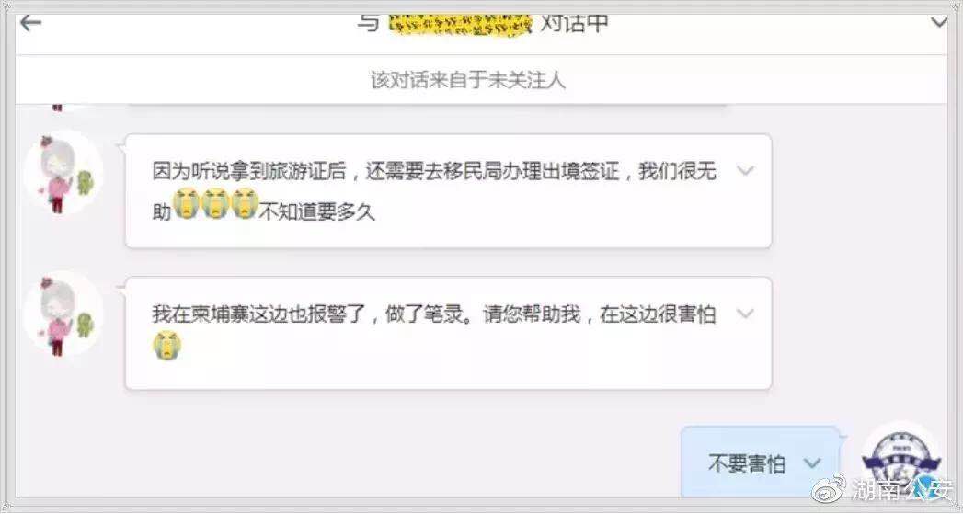This screenshot has width=963, height=514.
Task: Click the crying emoji in the 柬埔寨 message
Action: click(x=167, y=345)
